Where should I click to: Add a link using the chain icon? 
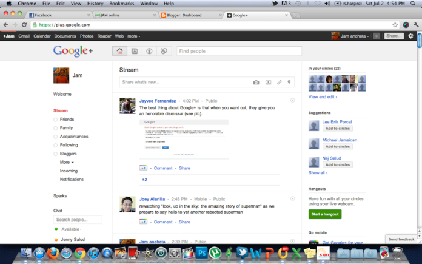(280, 82)
